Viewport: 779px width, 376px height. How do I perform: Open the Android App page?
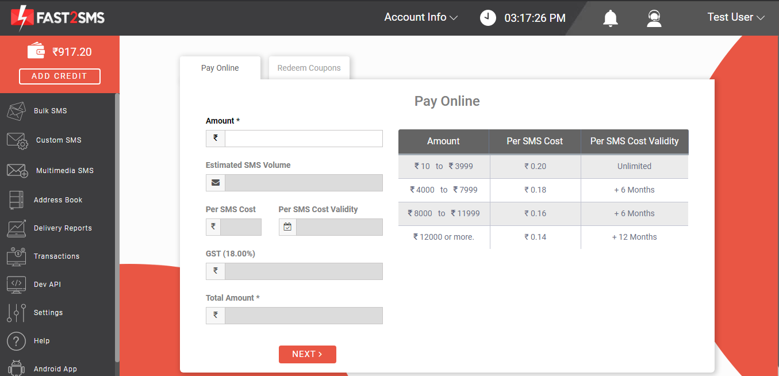click(x=56, y=368)
